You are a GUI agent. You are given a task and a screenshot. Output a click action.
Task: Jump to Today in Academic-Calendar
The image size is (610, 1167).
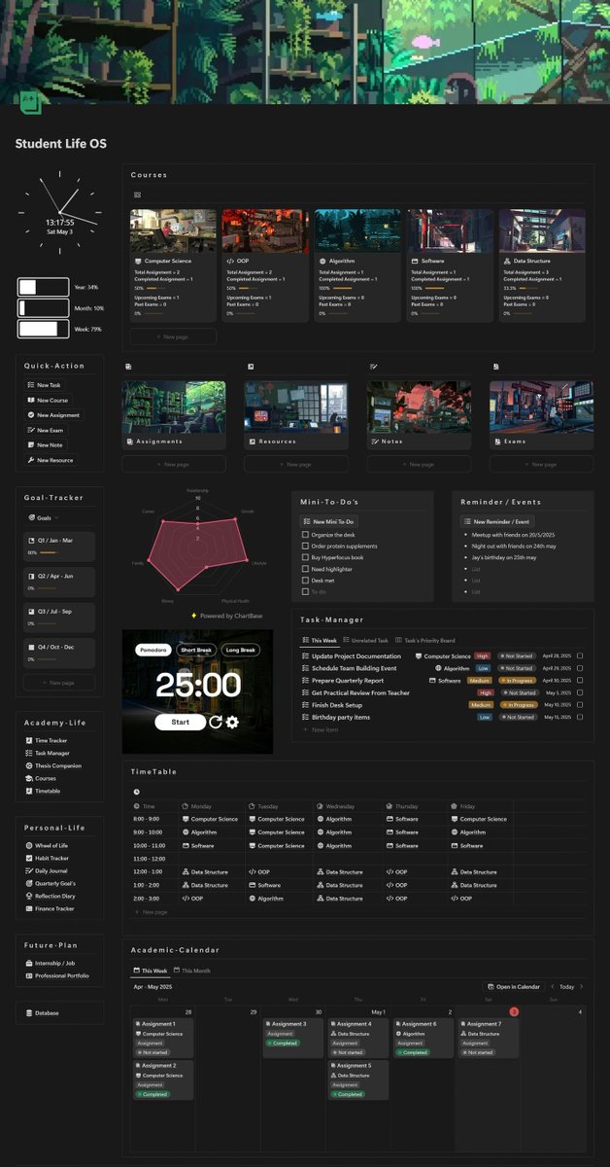[x=566, y=986]
